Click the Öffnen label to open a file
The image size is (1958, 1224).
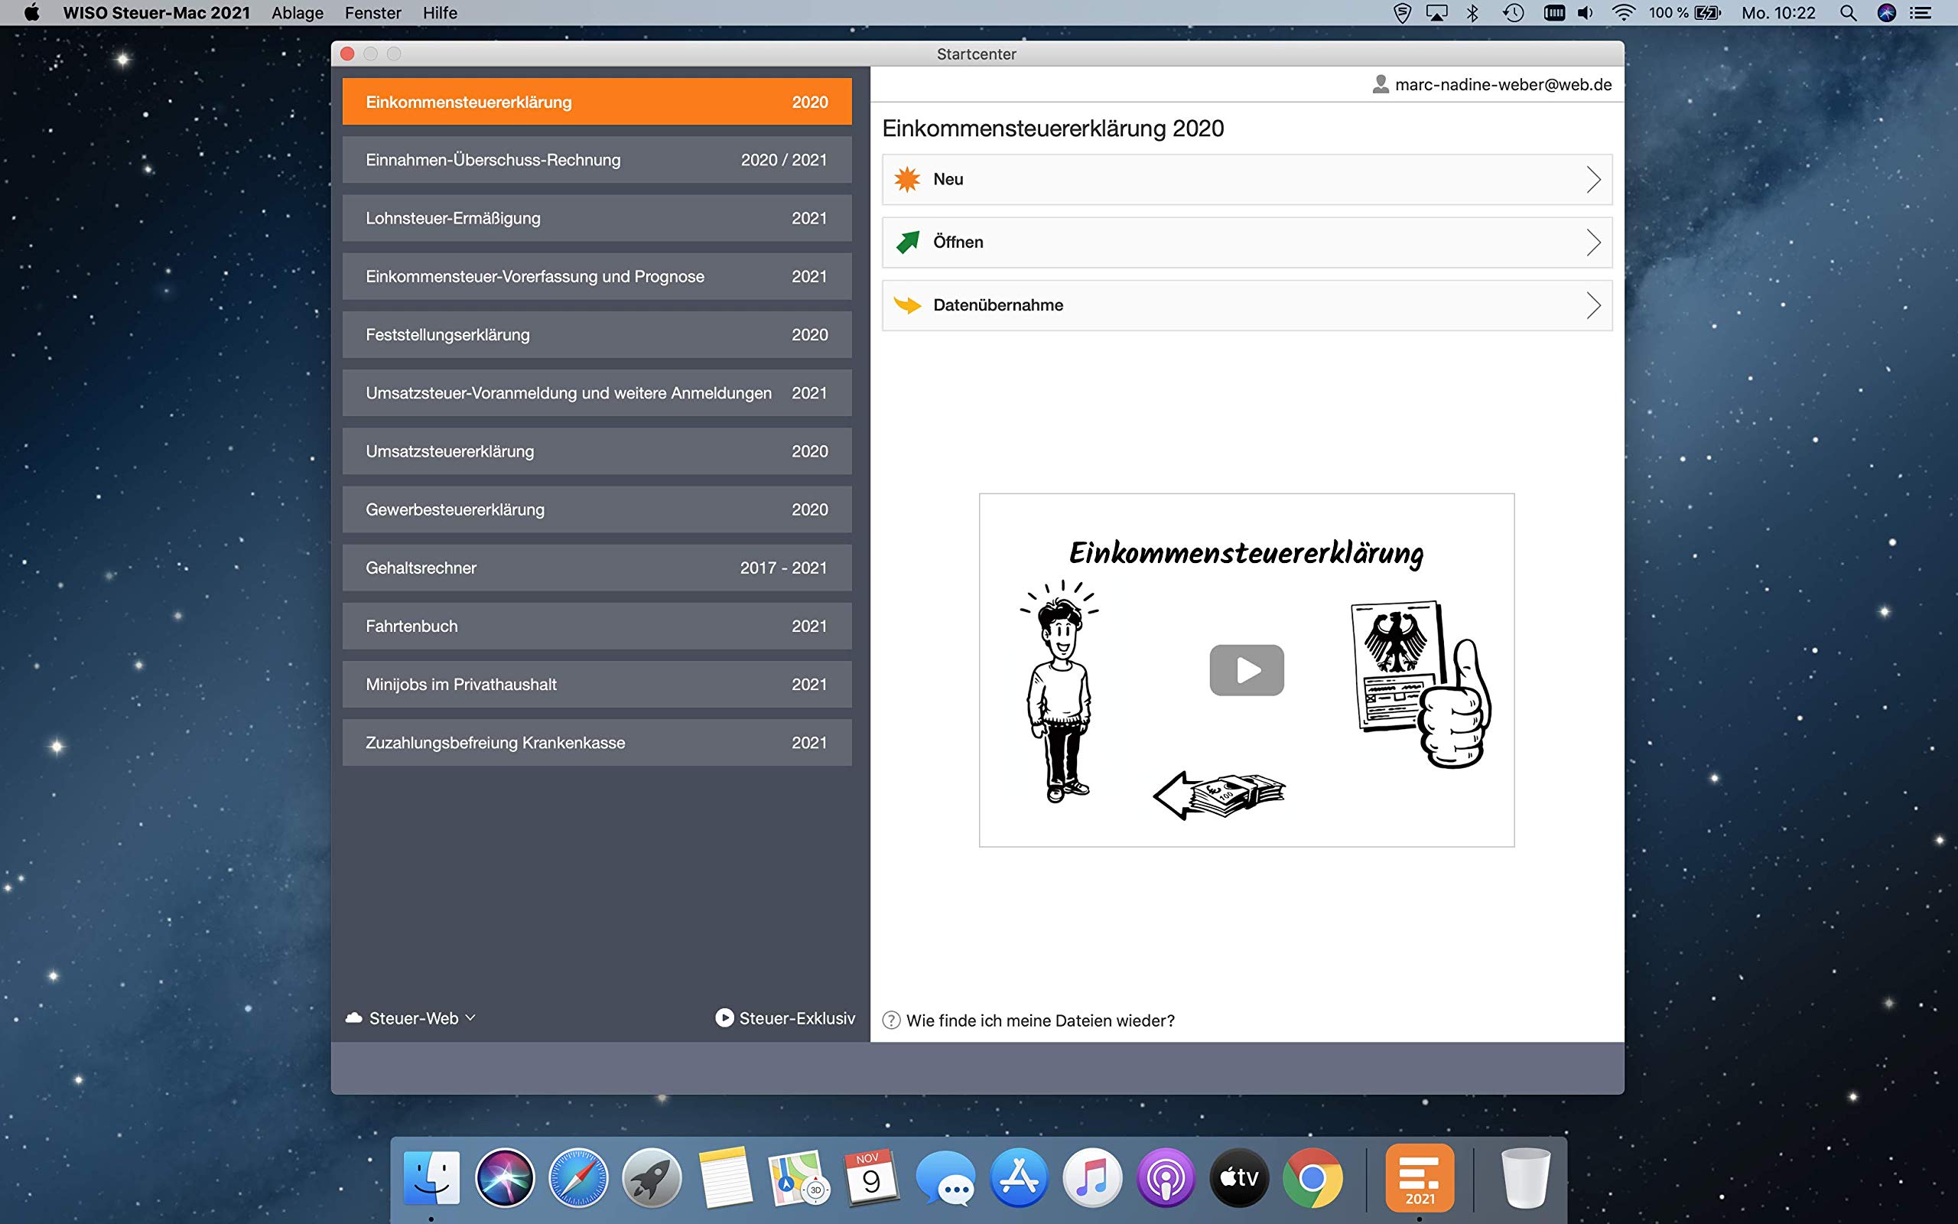click(x=958, y=242)
